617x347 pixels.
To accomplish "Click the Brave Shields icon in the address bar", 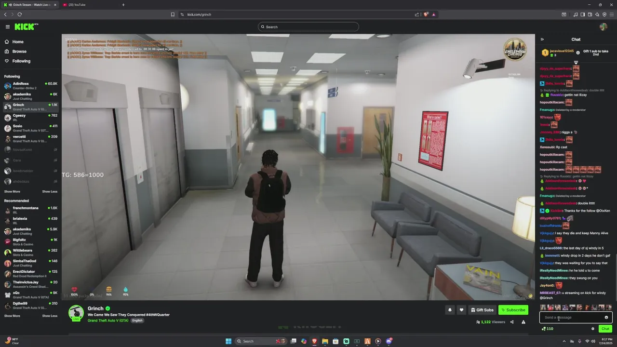I will coord(426,14).
